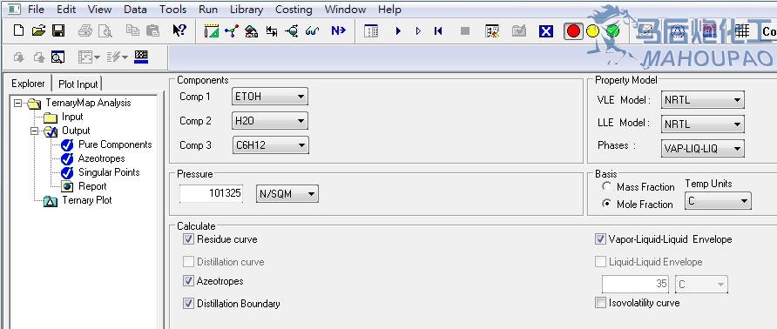
Task: Open the pressure units N/SQM dropdown
Action: [x=287, y=194]
